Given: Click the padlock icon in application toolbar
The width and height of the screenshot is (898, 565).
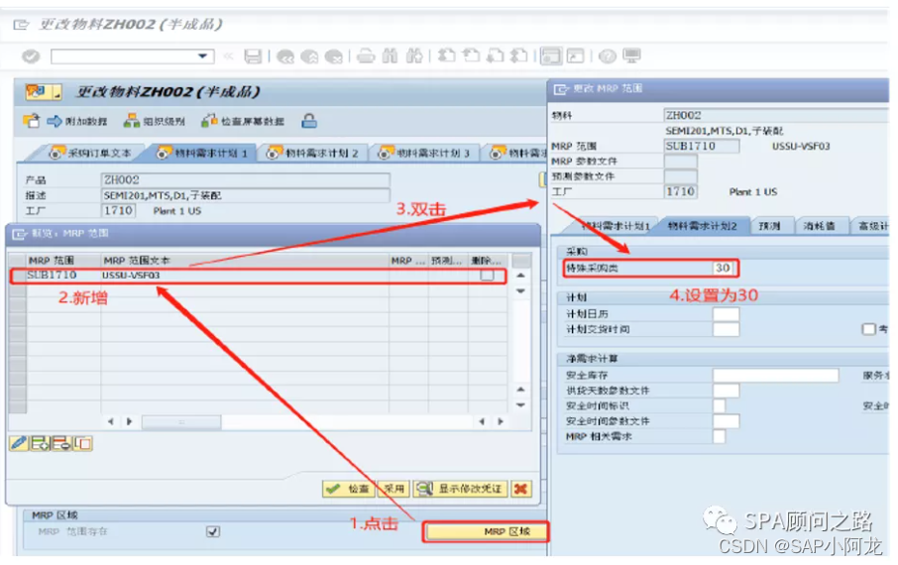Looking at the screenshot, I should (309, 121).
